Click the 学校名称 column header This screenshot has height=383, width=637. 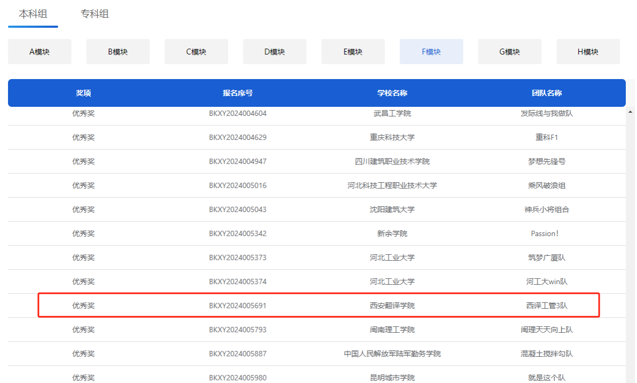tap(392, 93)
